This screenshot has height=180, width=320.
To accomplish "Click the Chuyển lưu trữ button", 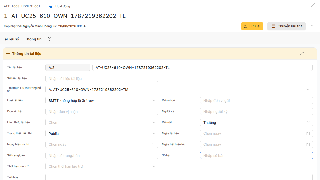I will [x=286, y=26].
